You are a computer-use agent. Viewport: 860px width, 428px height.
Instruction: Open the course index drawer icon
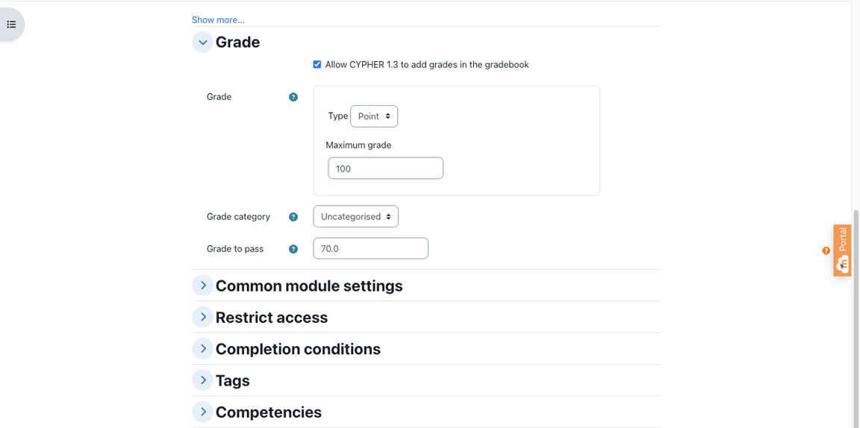pos(12,25)
